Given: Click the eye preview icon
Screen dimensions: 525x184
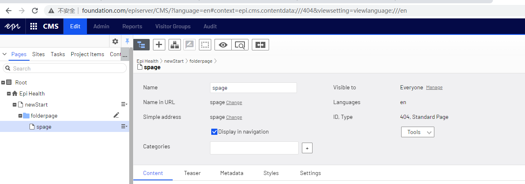Looking at the screenshot, I should coord(223,45).
